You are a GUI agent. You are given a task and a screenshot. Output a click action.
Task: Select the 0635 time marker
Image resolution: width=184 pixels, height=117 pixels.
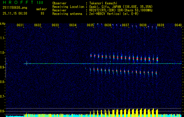pos(90,25)
